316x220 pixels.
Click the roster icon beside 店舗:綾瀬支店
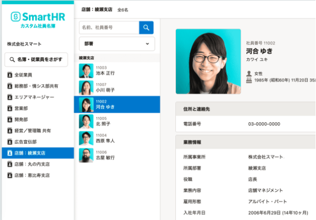9,153
